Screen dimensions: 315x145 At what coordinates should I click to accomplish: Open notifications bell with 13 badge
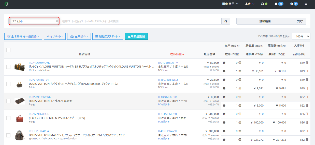[x=279, y=4]
